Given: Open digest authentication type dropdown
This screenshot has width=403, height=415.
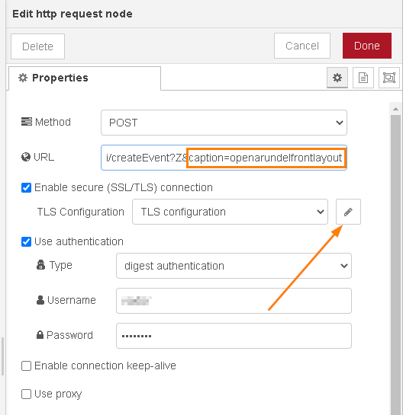Looking at the screenshot, I should click(x=234, y=266).
